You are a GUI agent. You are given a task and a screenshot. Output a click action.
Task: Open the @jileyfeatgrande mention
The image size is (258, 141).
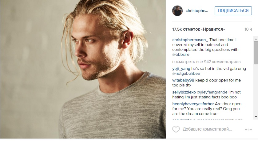212,92
